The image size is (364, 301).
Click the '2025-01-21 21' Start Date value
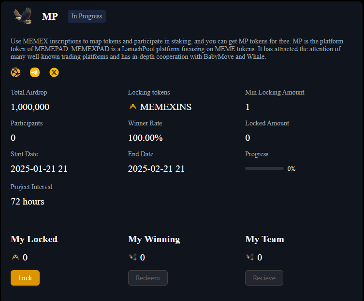(39, 169)
